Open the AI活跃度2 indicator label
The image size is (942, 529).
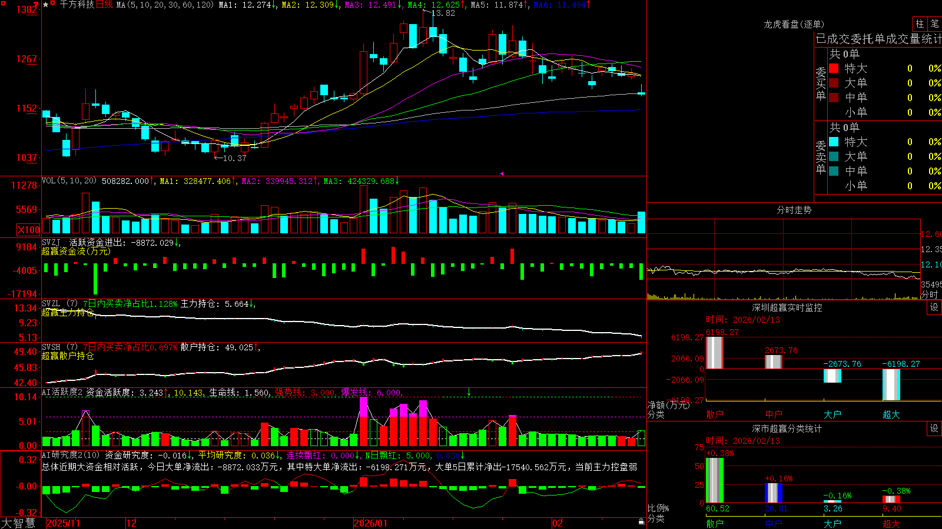coord(62,393)
